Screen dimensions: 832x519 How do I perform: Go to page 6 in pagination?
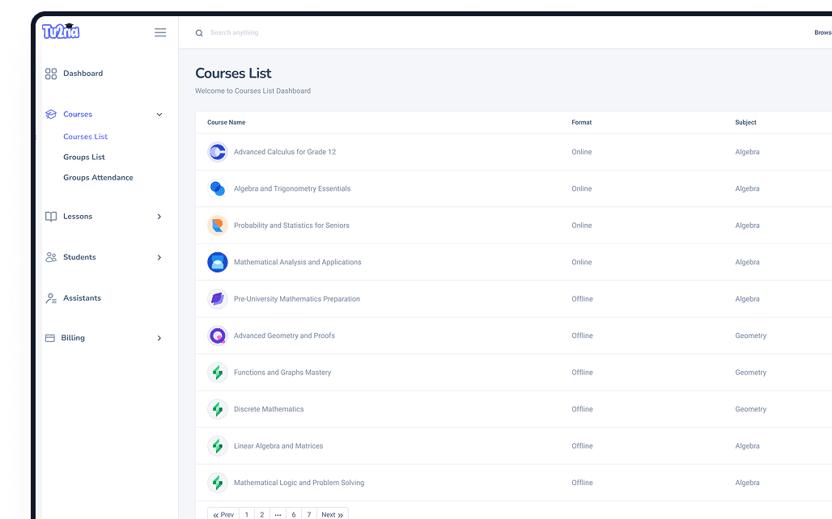[294, 514]
